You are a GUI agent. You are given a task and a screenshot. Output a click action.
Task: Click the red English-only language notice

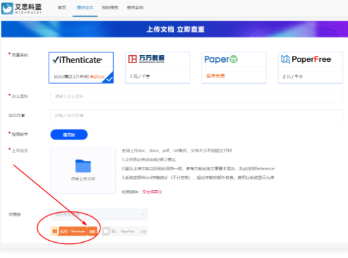pos(152,192)
